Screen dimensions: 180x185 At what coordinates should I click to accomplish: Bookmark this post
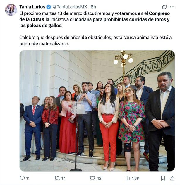click(x=163, y=178)
